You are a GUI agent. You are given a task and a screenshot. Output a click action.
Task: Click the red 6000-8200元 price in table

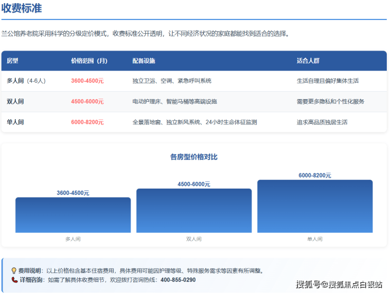[87, 122]
